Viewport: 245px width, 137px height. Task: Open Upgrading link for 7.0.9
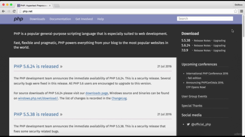[219, 51]
